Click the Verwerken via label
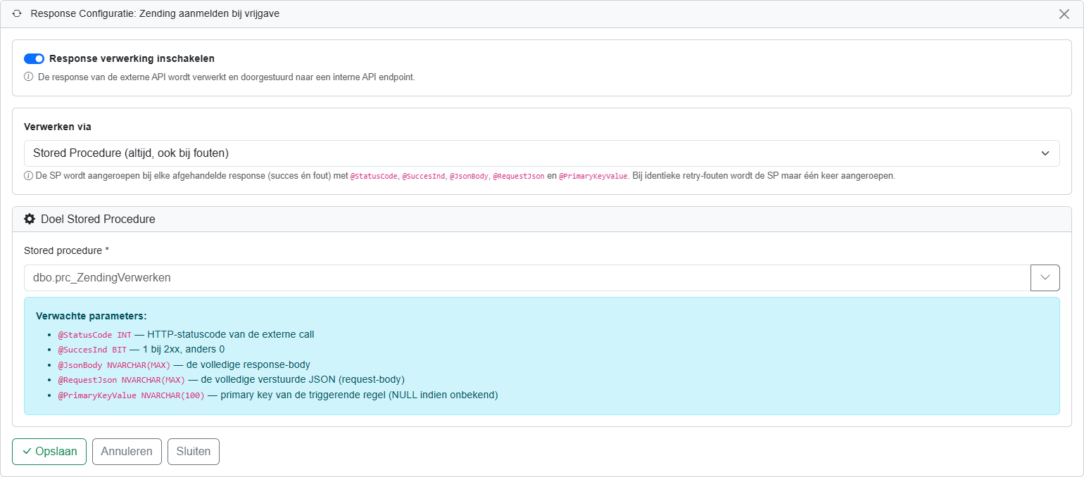 (58, 127)
